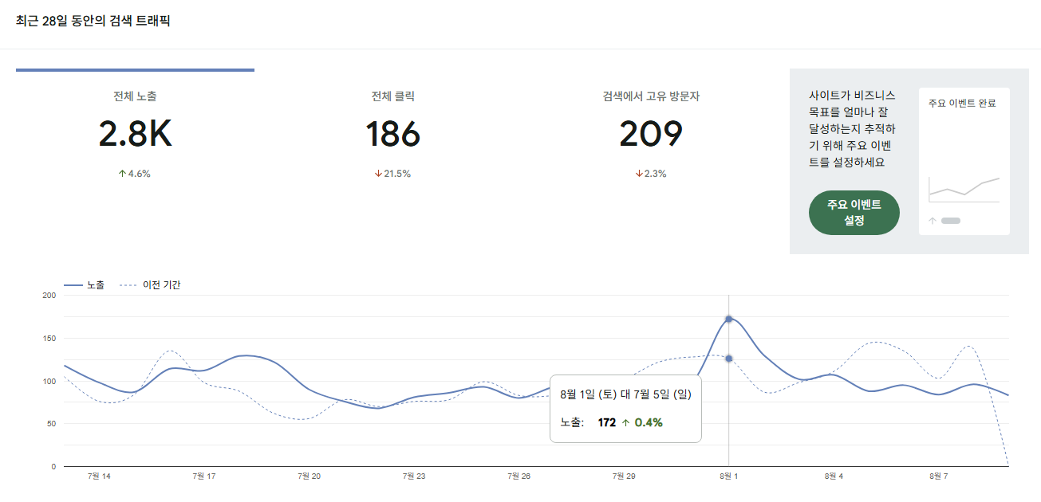
Task: Click the 7월 23 axis label
Action: (414, 477)
